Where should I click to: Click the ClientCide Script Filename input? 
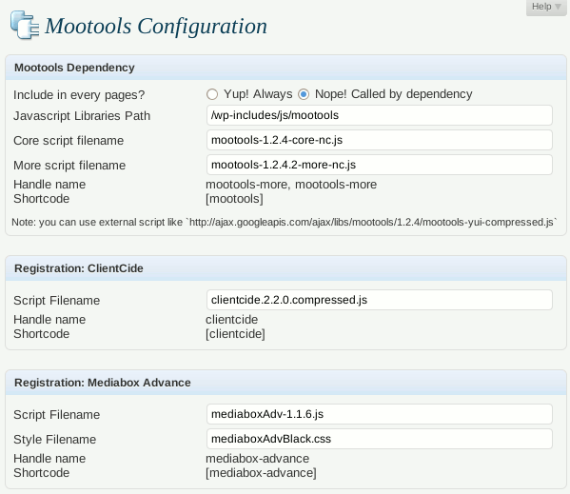(x=380, y=300)
